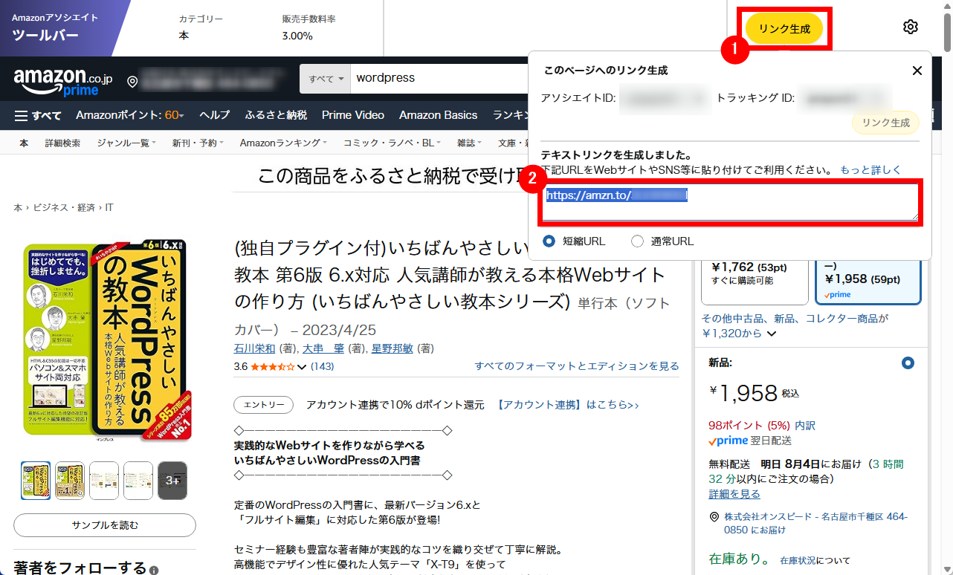953x575 pixels.
Task: Open ふるさと納税 in the nav bar
Action: (x=276, y=115)
